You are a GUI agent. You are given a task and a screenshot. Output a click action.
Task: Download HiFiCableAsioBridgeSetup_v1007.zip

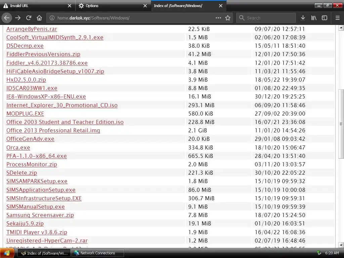[55, 71]
